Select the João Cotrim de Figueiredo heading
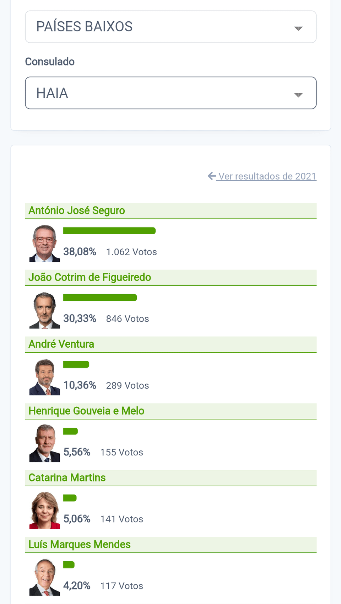Viewport: 341px width, 604px height. point(90,277)
